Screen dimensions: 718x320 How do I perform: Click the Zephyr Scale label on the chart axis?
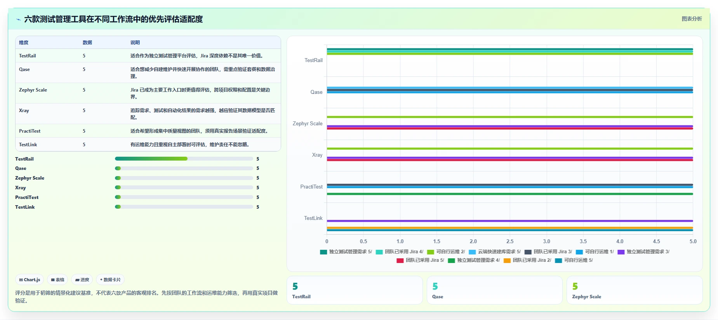[x=308, y=124]
